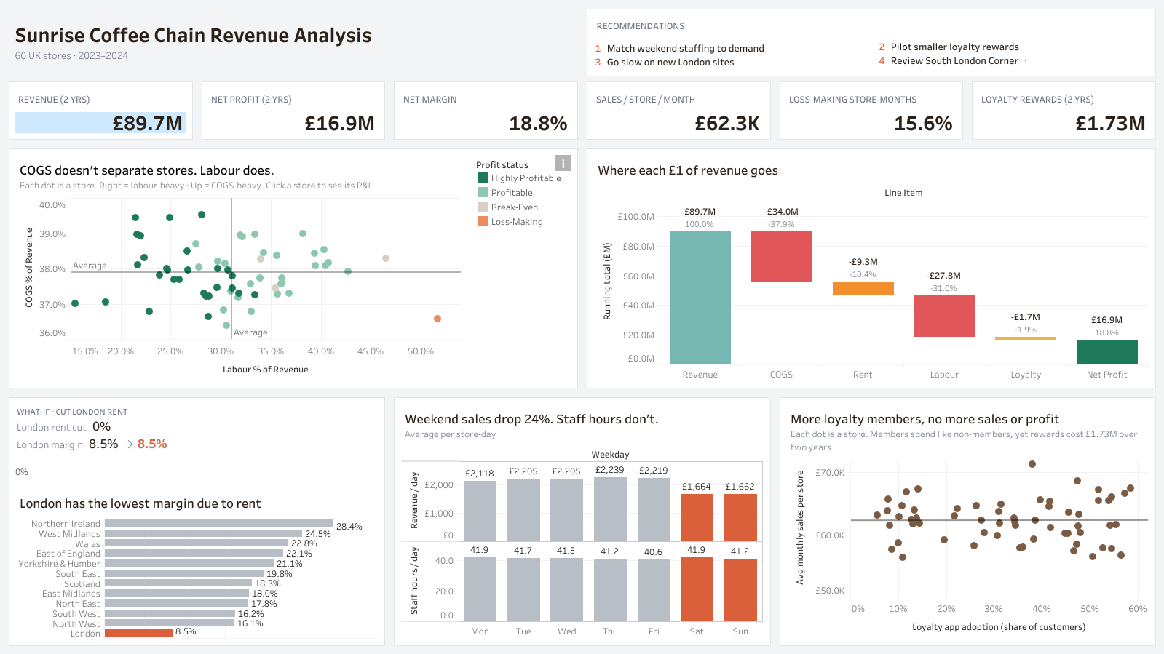Click the Loss-Making Store-Months 15.6% card

click(x=871, y=111)
